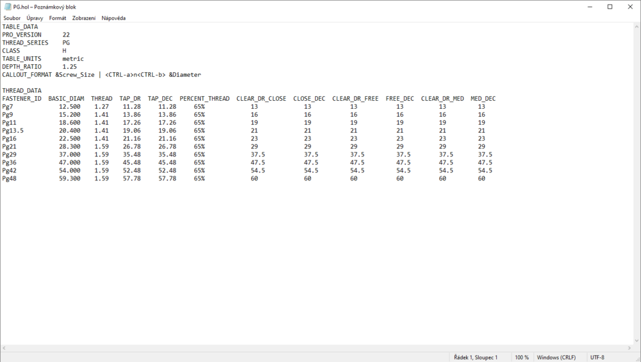Click the vertical scrollbar up arrow
641x362 pixels.
click(x=637, y=26)
